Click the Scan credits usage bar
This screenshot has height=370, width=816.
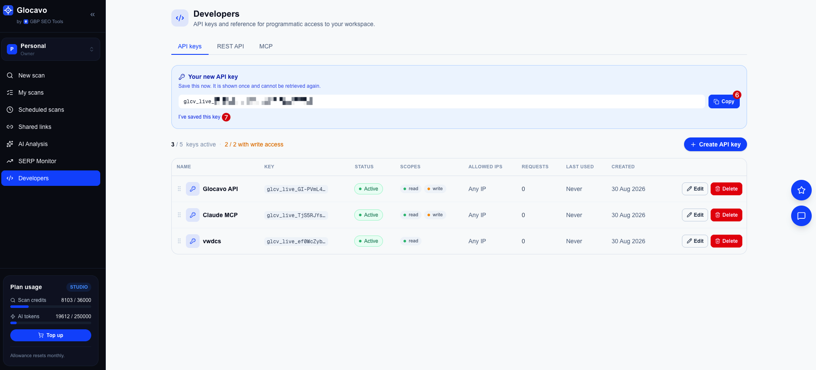pos(51,307)
